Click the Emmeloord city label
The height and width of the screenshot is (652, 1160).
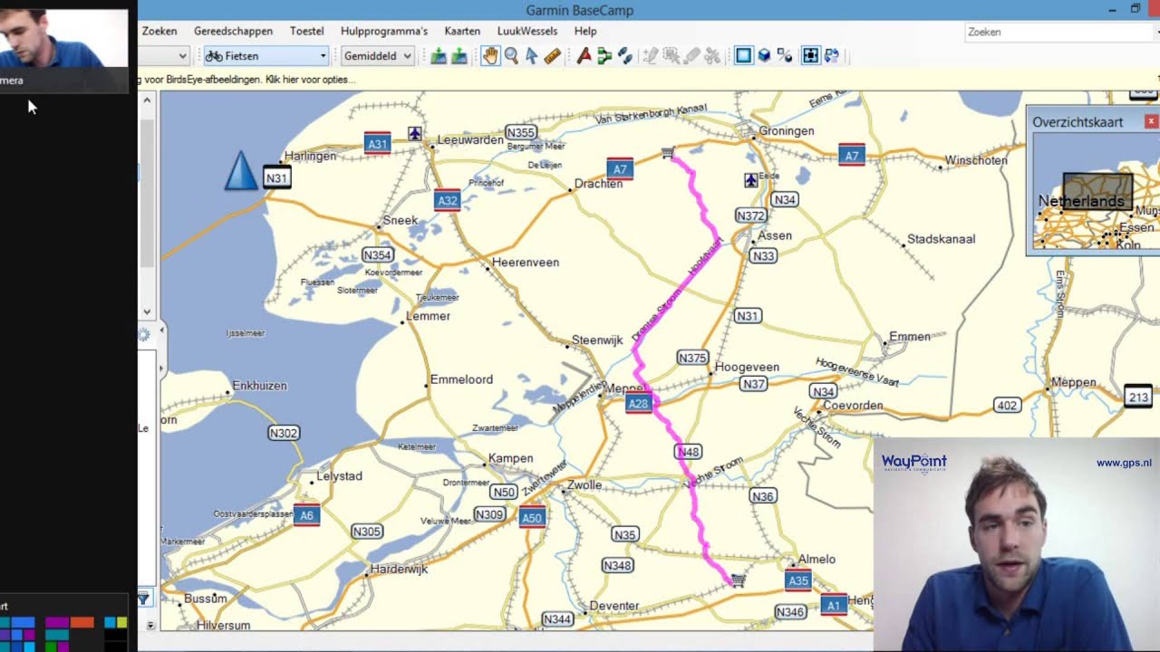(x=461, y=379)
